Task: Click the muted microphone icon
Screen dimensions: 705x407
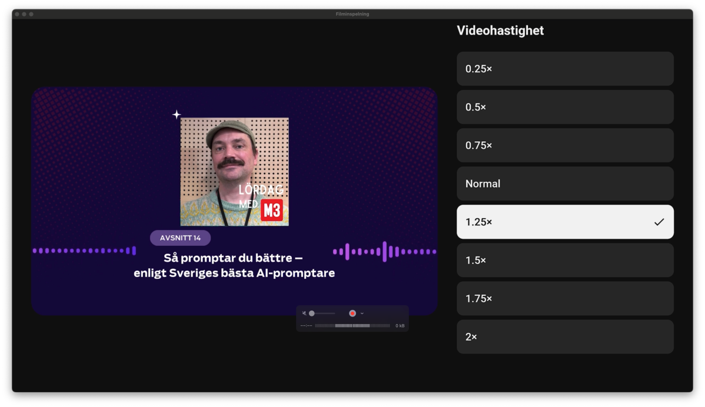Action: click(x=304, y=313)
